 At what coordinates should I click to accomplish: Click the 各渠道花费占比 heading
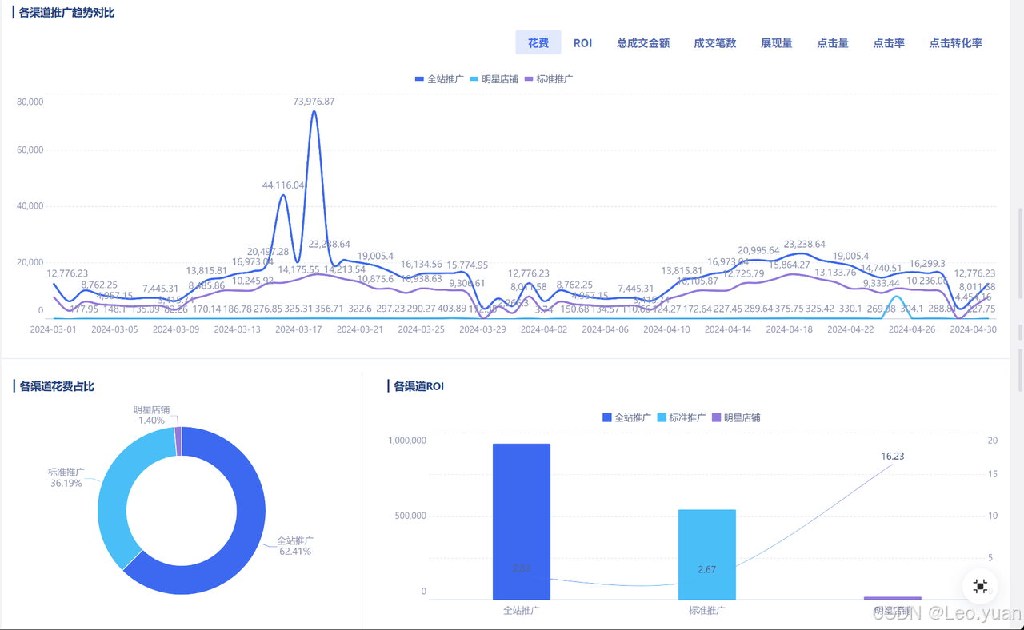pyautogui.click(x=57, y=387)
